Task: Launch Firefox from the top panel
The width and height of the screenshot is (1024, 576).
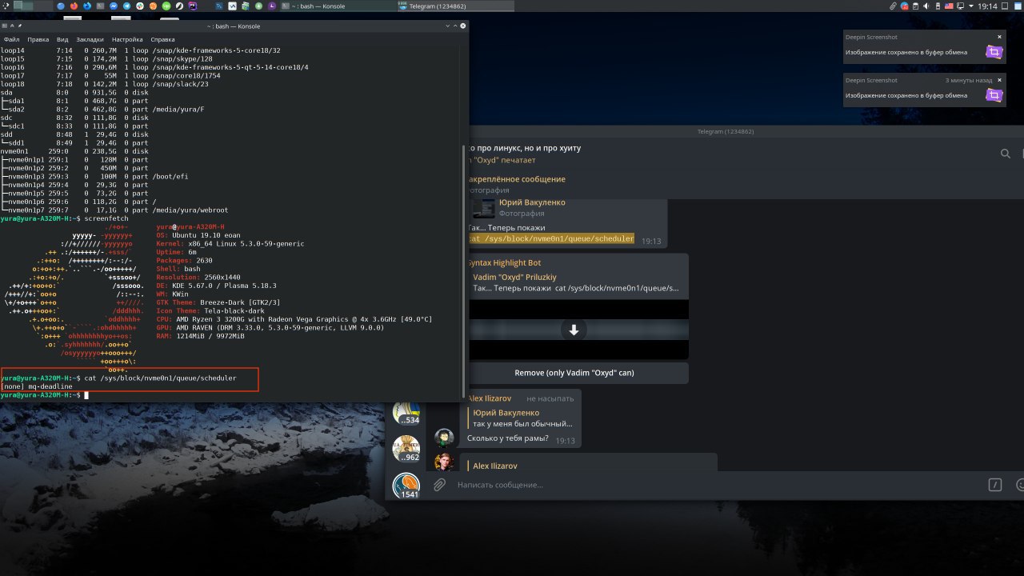Action: 74,6
